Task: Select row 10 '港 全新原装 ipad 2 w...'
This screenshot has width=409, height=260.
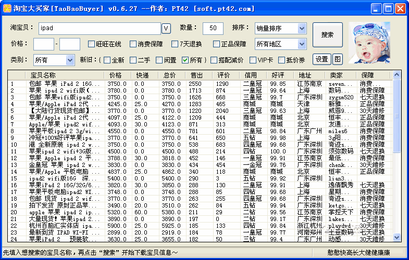Action: (x=200, y=145)
